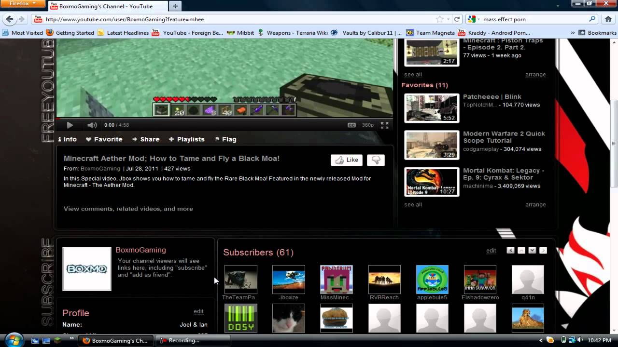The height and width of the screenshot is (347, 618).
Task: Open the Bookmarks menu button
Action: (x=597, y=33)
